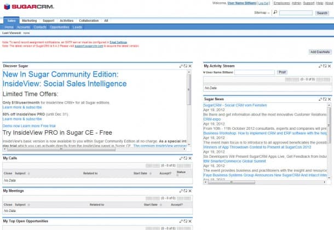Open IBM SmarterCommerce Global Summit news link
Image resolution: width=334 pixels, height=230 pixels.
(234, 161)
